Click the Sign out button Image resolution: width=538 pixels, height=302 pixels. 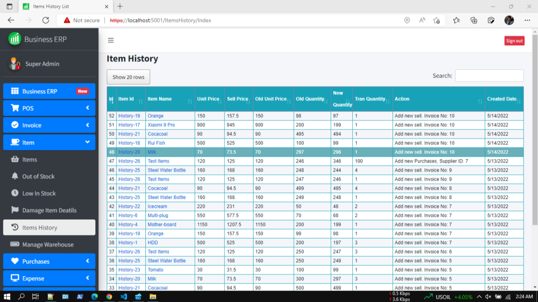(x=514, y=41)
